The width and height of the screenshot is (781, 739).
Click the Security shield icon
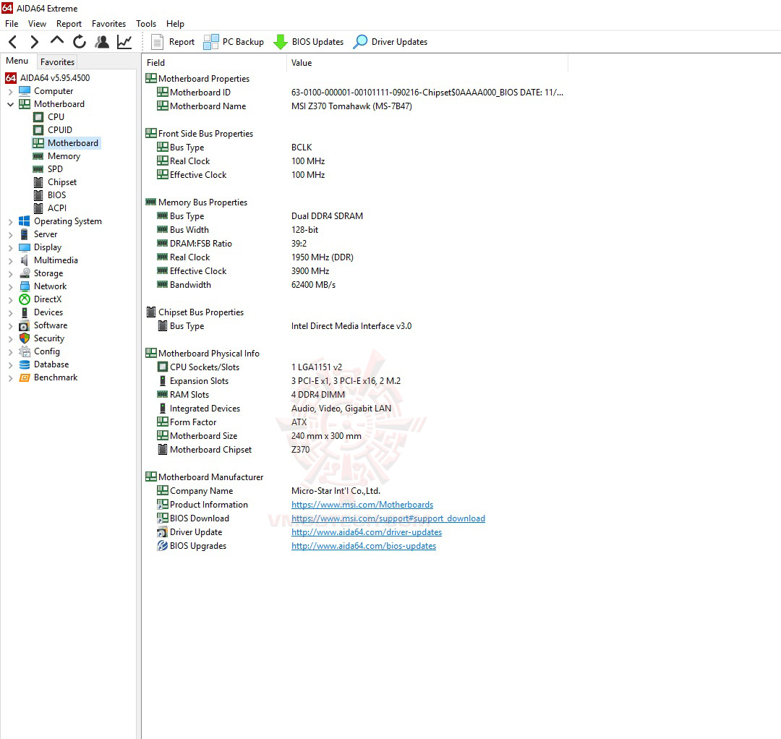click(x=25, y=338)
